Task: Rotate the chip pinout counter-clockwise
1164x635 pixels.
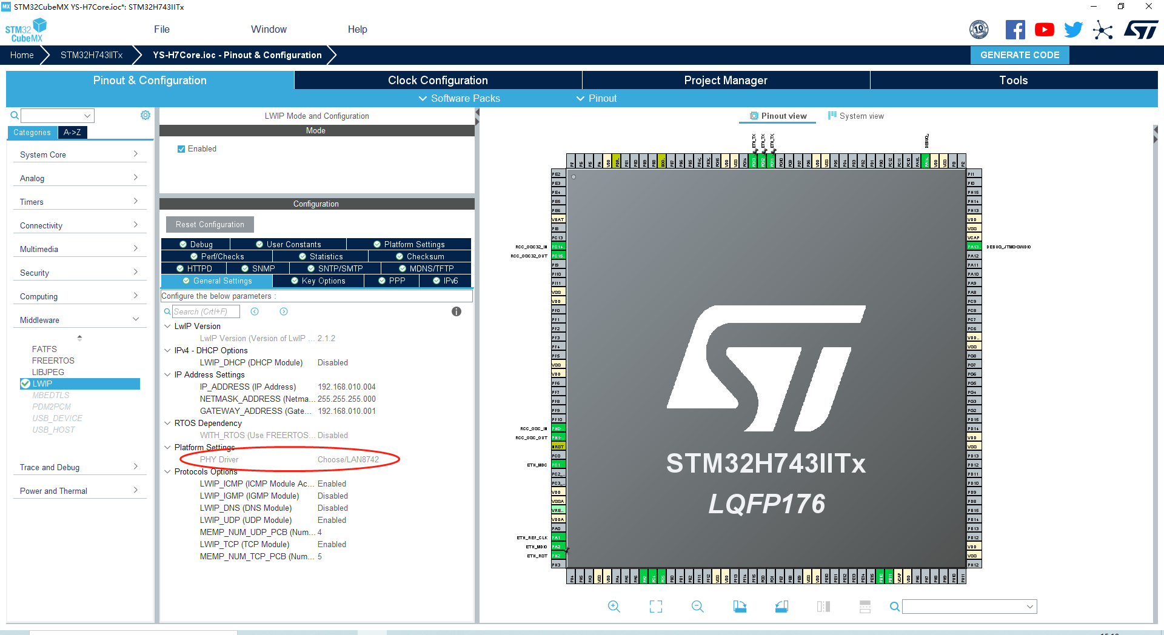Action: (781, 607)
